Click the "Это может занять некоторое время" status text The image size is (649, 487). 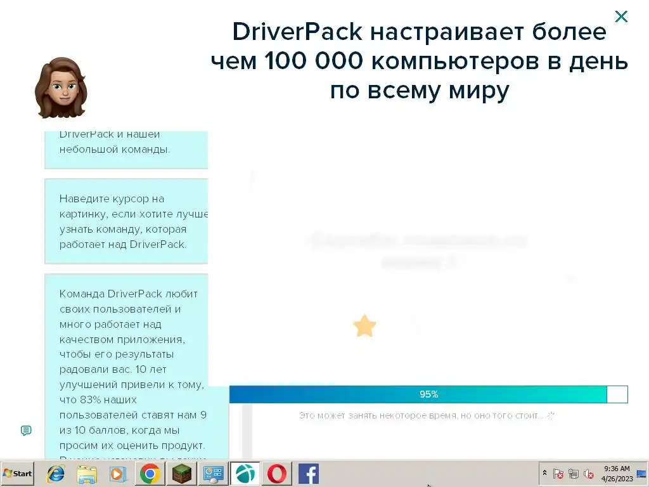pos(421,415)
